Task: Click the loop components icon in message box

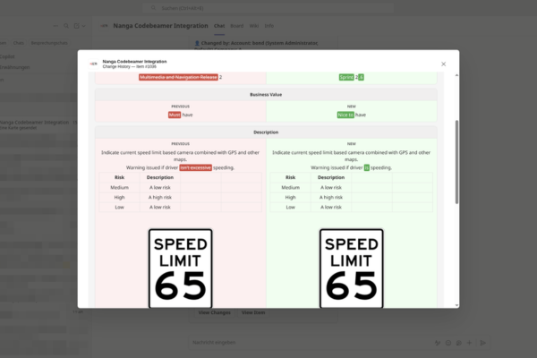Action: tap(458, 343)
